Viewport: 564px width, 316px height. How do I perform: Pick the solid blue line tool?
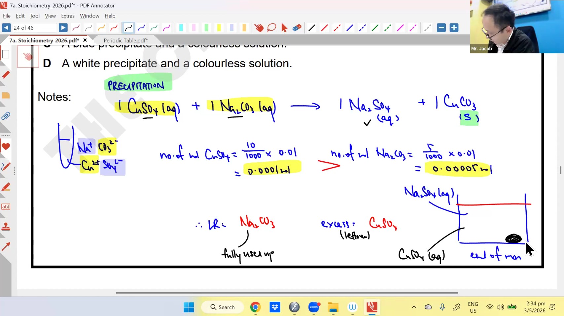coord(350,28)
